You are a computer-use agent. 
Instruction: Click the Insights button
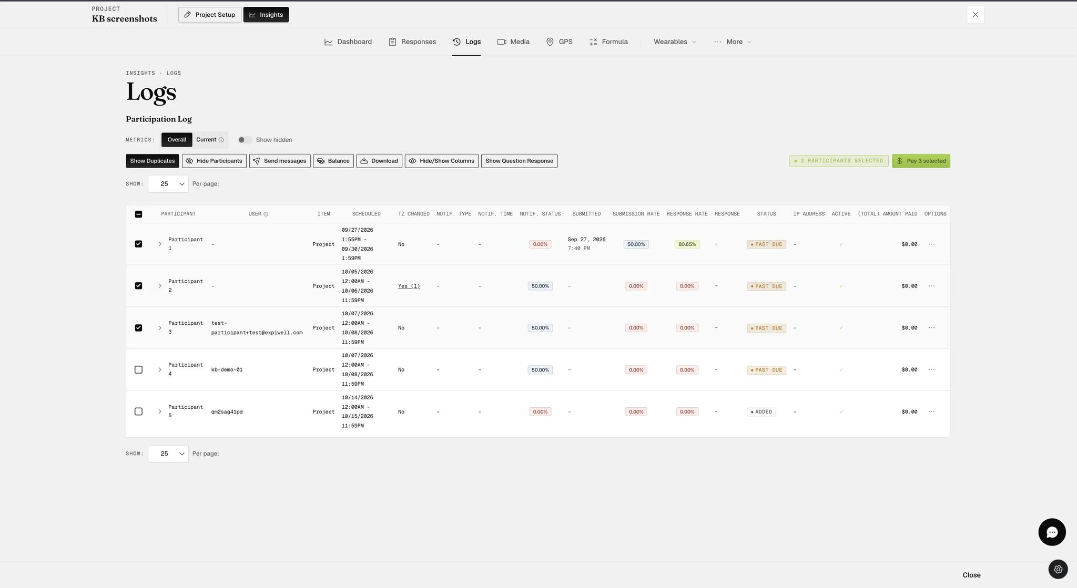click(x=266, y=15)
